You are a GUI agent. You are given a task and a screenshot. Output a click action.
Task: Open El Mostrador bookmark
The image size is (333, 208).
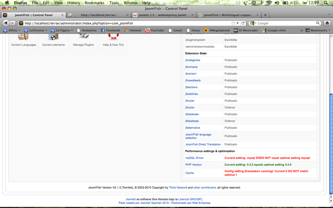tap(246, 30)
